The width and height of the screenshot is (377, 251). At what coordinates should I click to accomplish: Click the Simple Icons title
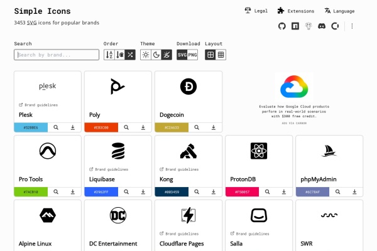(42, 11)
